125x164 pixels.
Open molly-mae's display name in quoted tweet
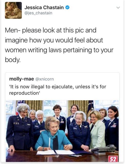point(21,79)
